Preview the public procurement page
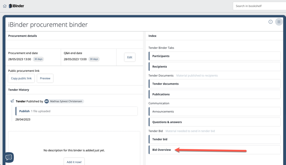This screenshot has height=165, width=286. 45,78
